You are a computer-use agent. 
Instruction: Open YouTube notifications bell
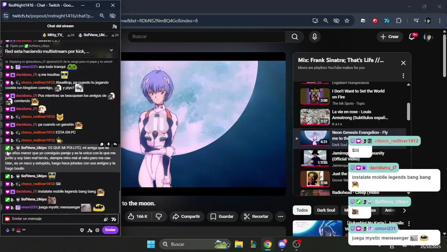click(x=412, y=37)
